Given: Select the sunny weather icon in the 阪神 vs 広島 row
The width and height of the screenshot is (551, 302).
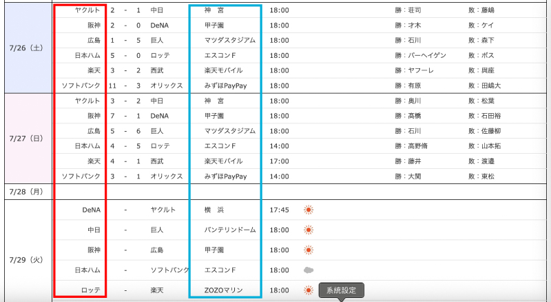Looking at the screenshot, I should point(310,250).
